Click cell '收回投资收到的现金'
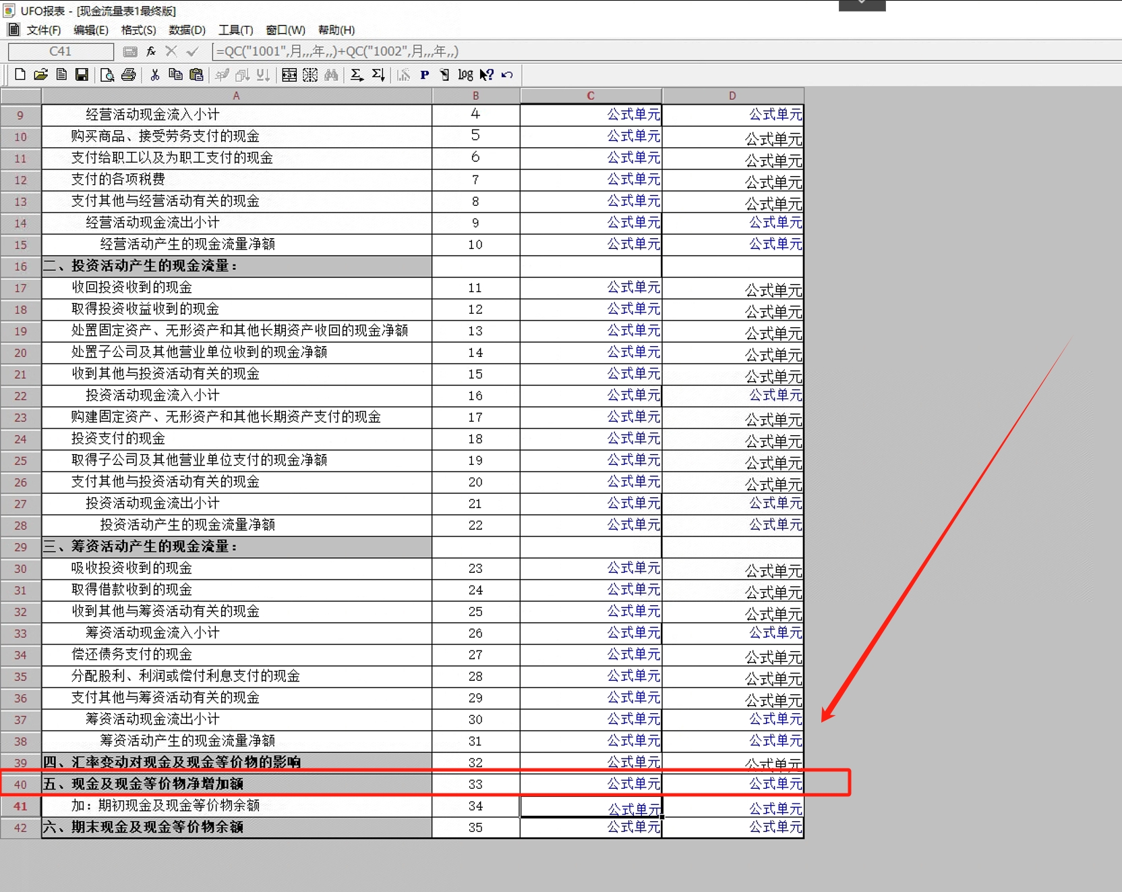 pos(237,287)
